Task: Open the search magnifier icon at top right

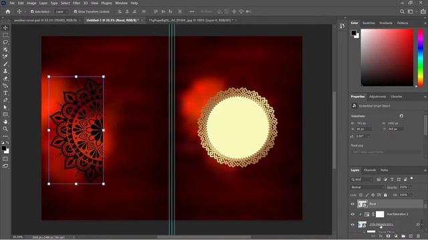Action: click(402, 11)
